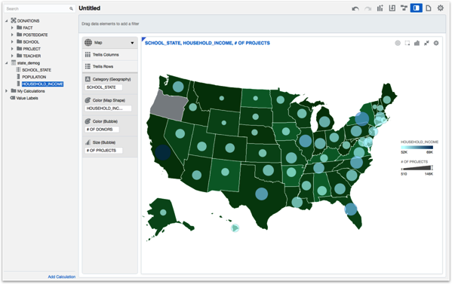The image size is (452, 284).
Task: Click the undo arrow icon
Action: click(355, 8)
